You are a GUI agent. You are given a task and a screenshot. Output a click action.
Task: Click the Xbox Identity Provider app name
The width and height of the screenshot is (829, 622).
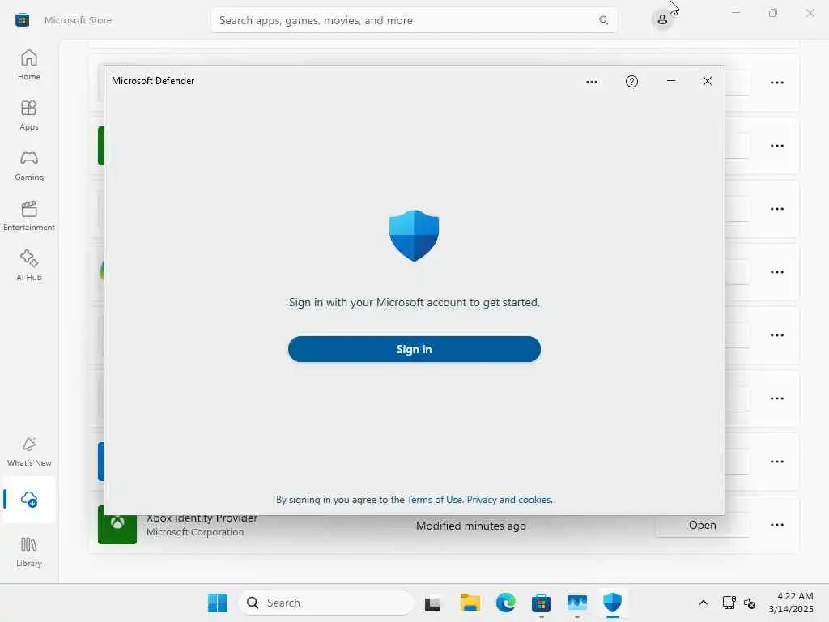coord(202,518)
